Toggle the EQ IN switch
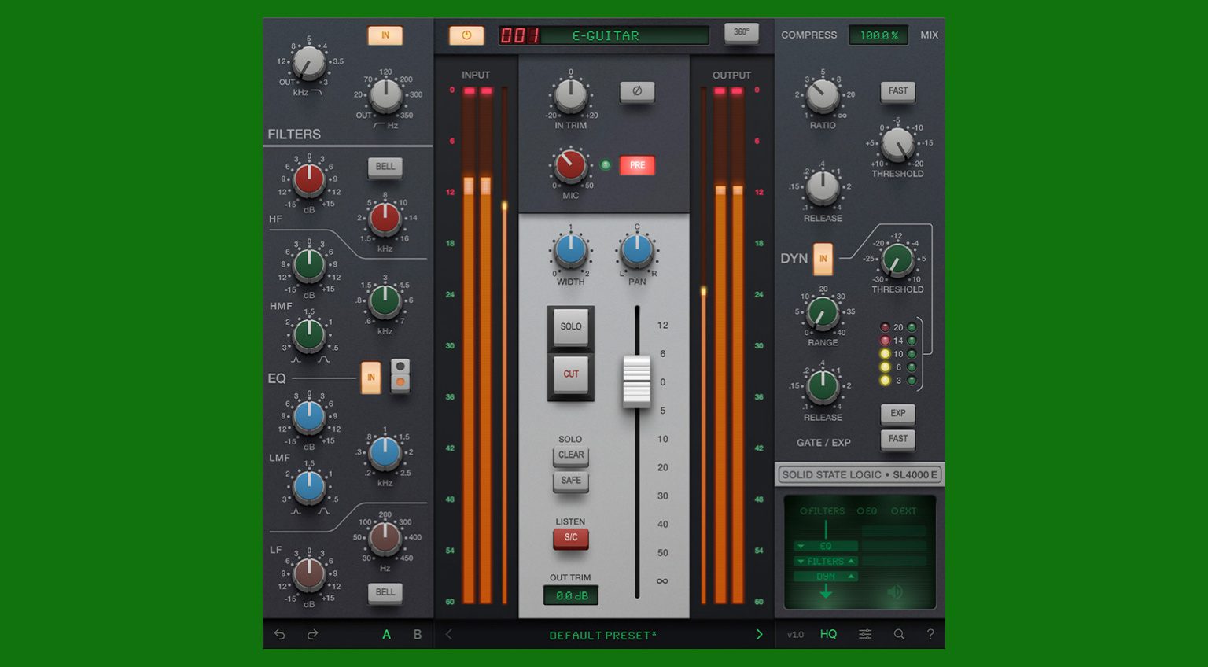 370,378
